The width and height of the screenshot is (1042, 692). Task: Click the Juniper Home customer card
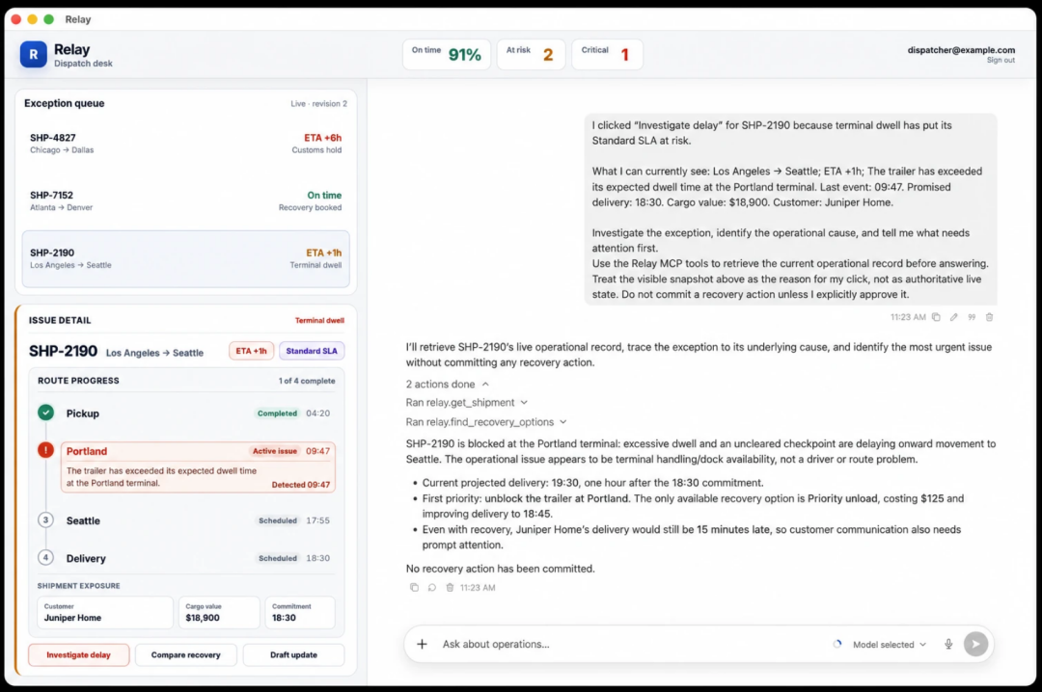click(x=105, y=612)
